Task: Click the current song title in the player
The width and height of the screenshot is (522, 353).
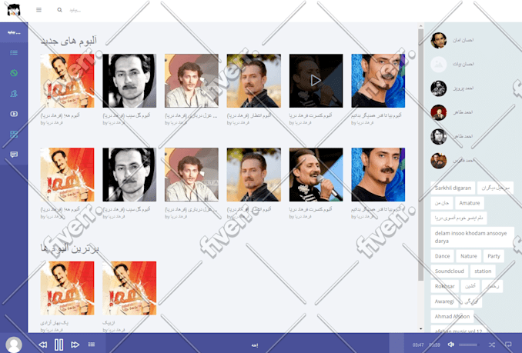Action: (255, 345)
